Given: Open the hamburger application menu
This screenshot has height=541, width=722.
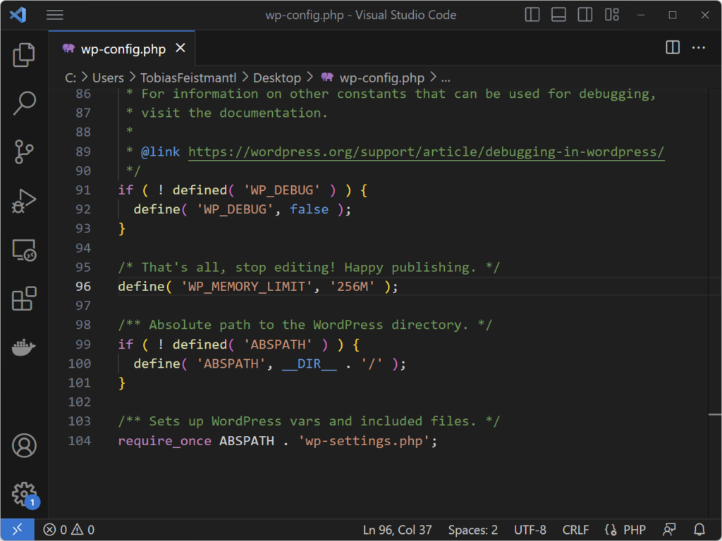Looking at the screenshot, I should tap(54, 15).
